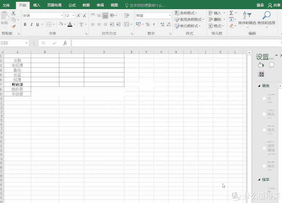Click the Fill down arrow icon
Image resolution: width=282 pixels, height=203 pixels.
[x=231, y=19]
